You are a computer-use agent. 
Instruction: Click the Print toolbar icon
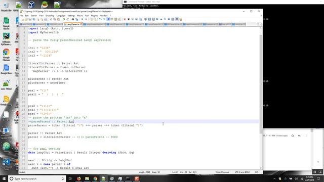pyautogui.click(x=46, y=19)
